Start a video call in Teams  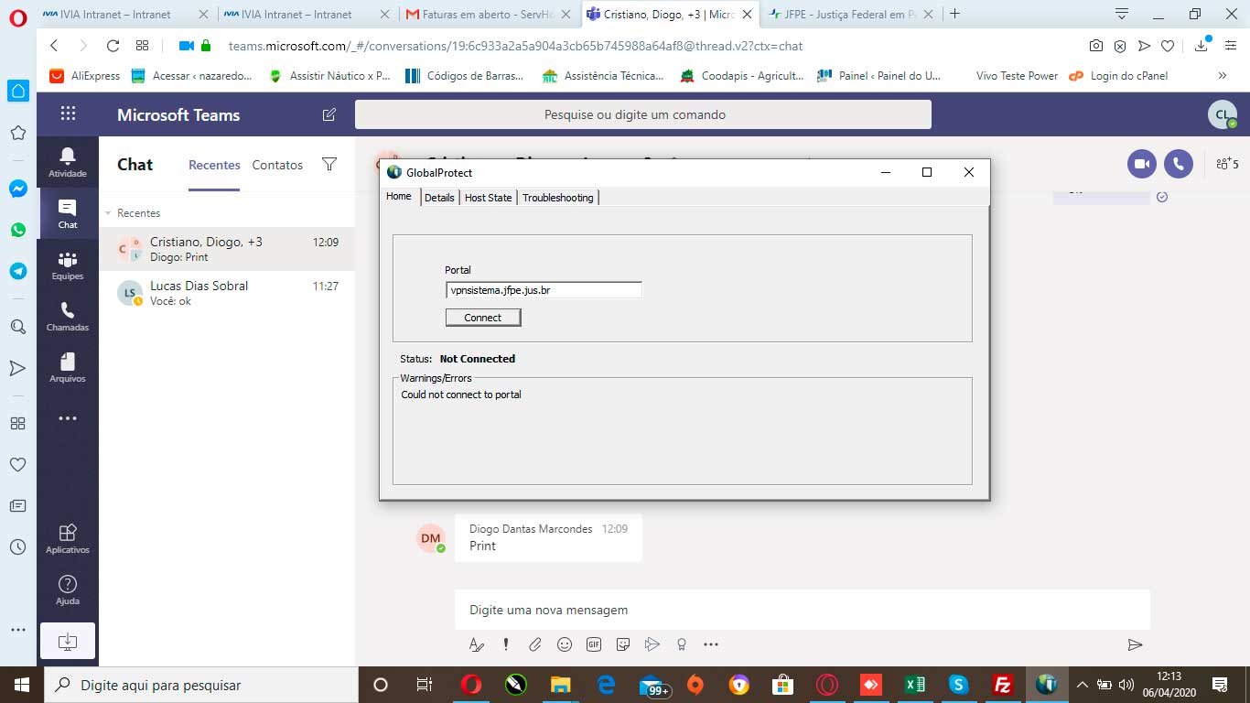coord(1141,164)
